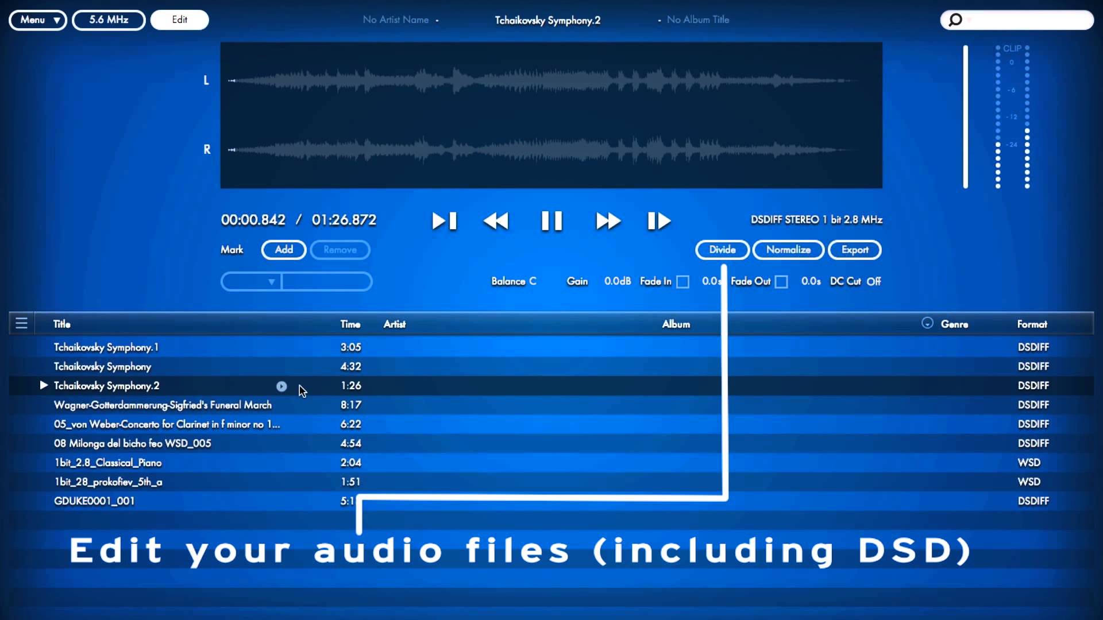Click the search magnifier icon
Screen dimensions: 1103x620
pos(955,20)
